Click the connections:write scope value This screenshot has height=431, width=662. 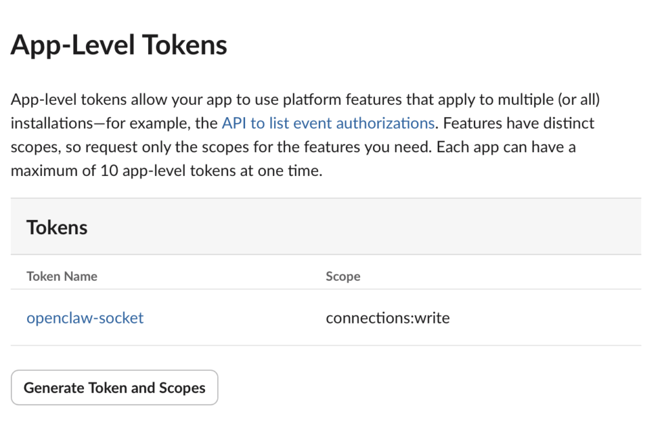pyautogui.click(x=387, y=318)
